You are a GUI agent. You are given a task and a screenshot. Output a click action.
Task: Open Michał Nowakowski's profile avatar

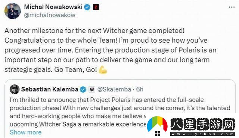tap(12, 11)
